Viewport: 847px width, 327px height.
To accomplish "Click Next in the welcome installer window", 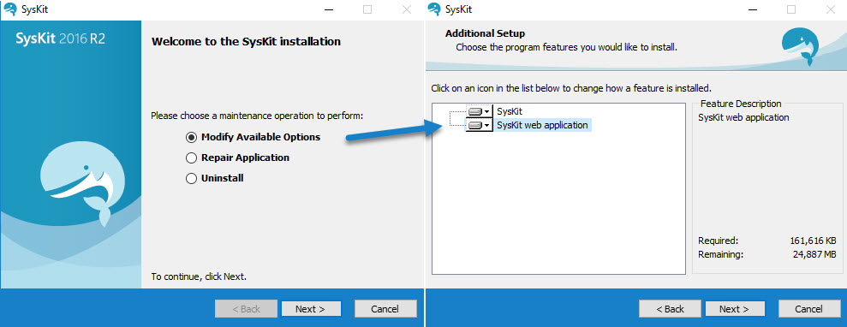I will point(311,309).
